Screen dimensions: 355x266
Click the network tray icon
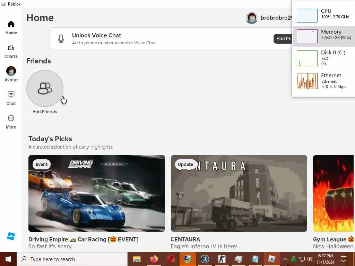click(x=302, y=259)
